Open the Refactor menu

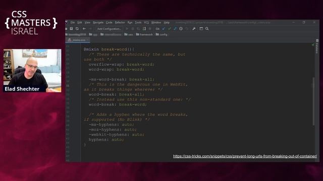pyautogui.click(x=120, y=22)
